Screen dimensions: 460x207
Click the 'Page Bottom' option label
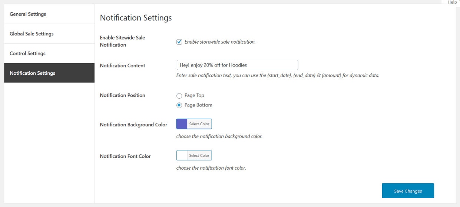[x=198, y=105]
